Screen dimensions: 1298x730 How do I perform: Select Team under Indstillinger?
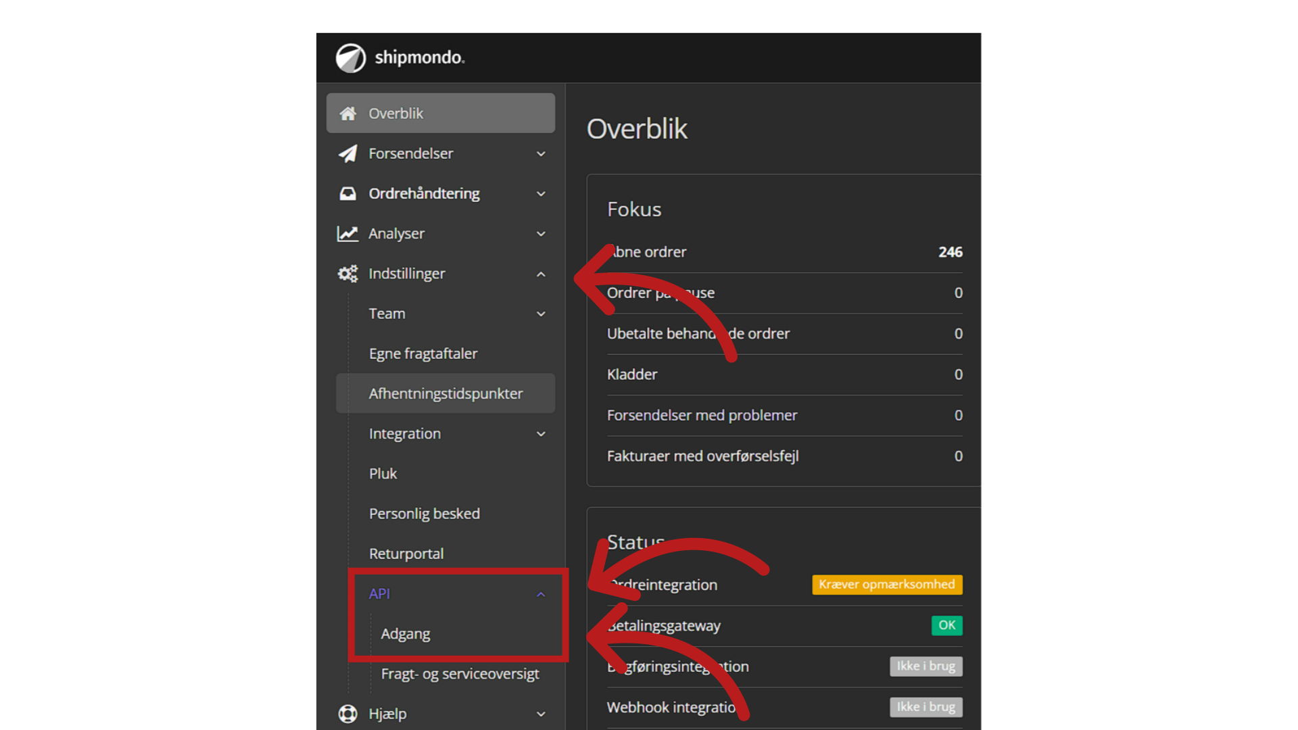[446, 314]
